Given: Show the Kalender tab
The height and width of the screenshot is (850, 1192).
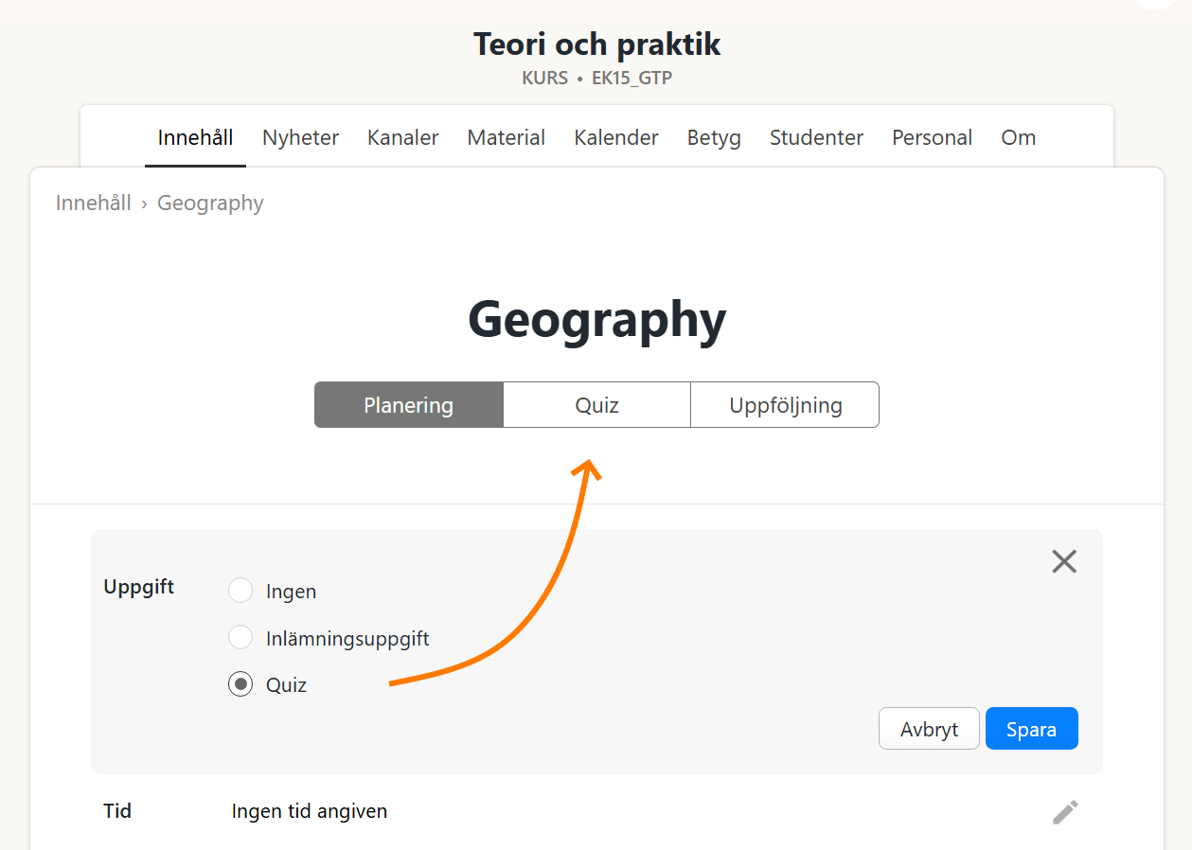Looking at the screenshot, I should (615, 137).
